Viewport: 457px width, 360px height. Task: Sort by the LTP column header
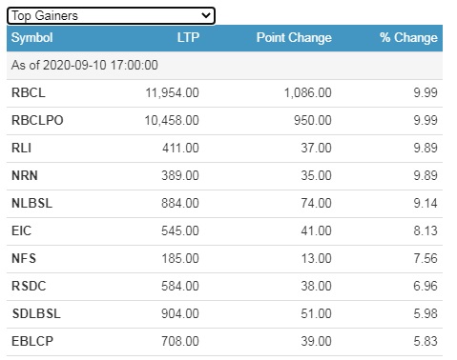point(188,38)
